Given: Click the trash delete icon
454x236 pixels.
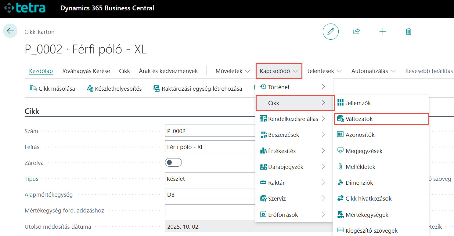Looking at the screenshot, I should (x=409, y=31).
